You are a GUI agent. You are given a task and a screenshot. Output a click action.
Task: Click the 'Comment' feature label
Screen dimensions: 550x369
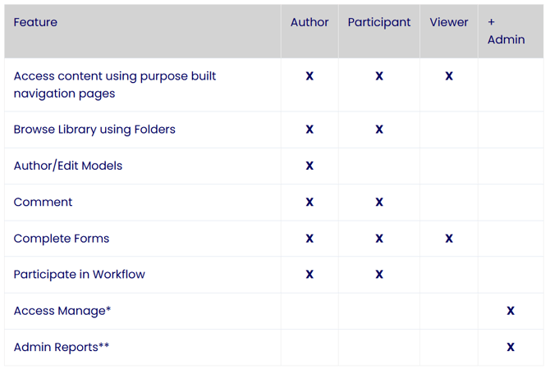(x=43, y=202)
